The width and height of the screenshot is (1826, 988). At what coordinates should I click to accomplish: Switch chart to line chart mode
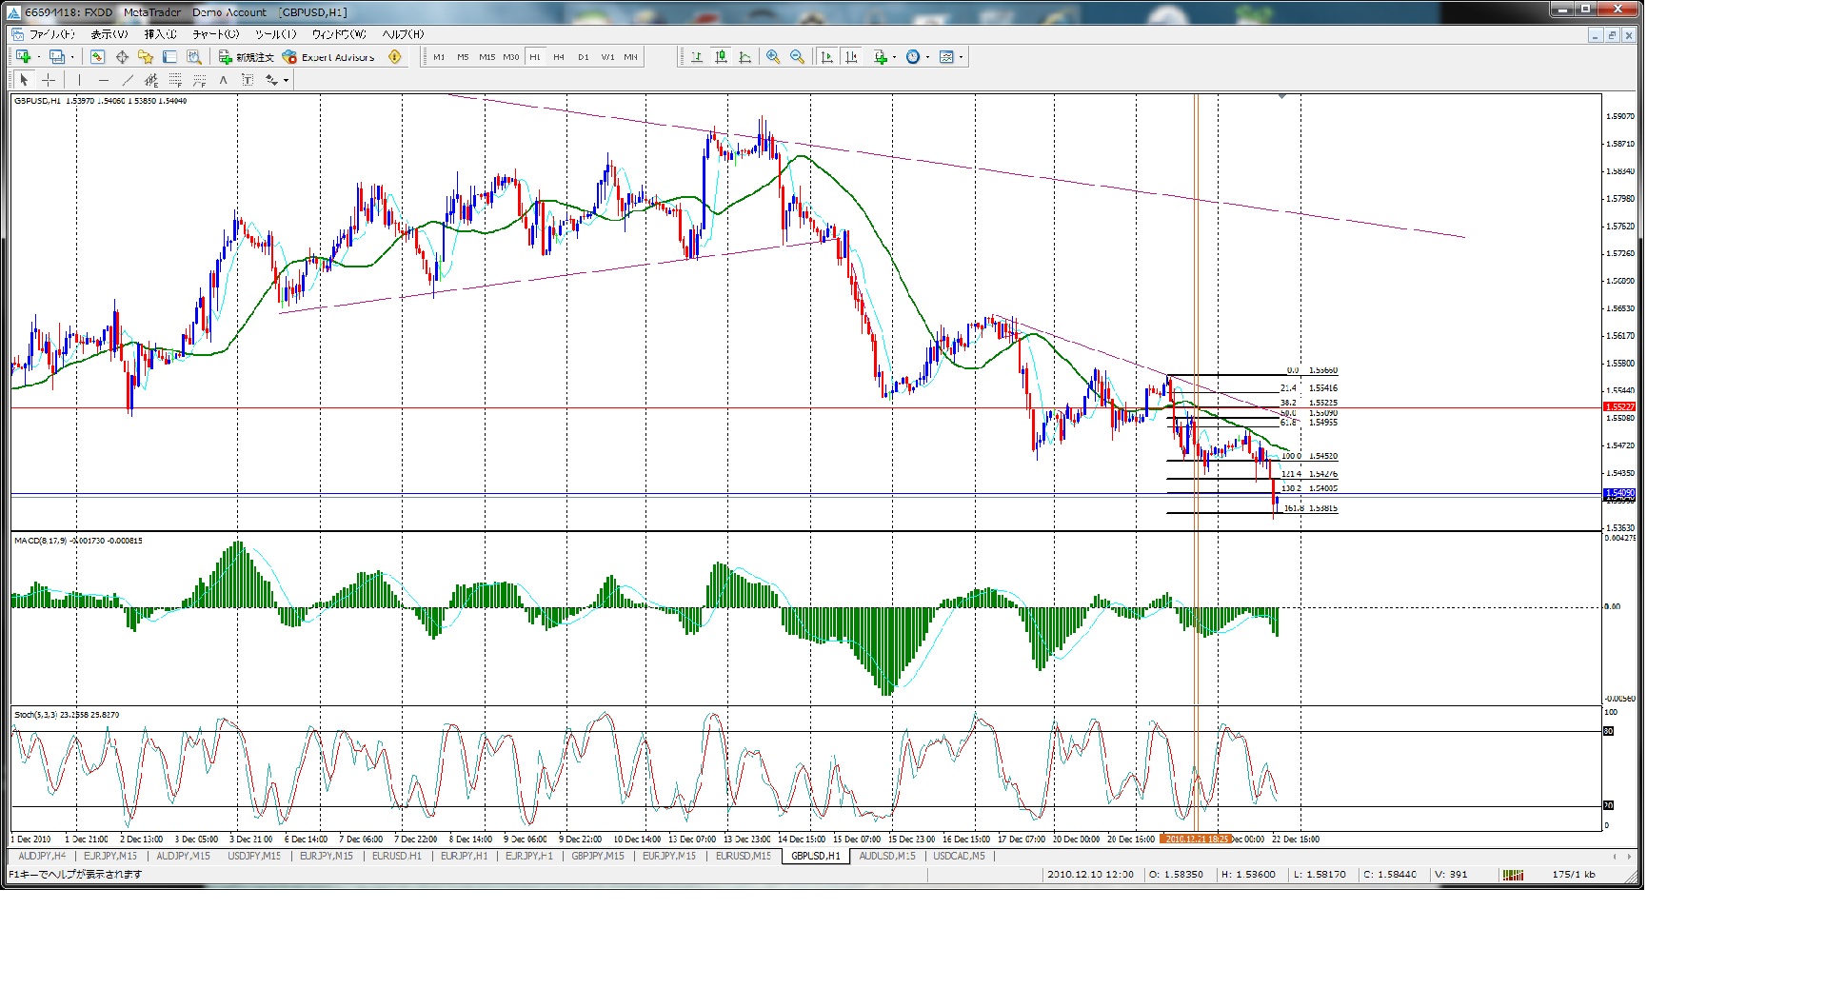pos(745,57)
